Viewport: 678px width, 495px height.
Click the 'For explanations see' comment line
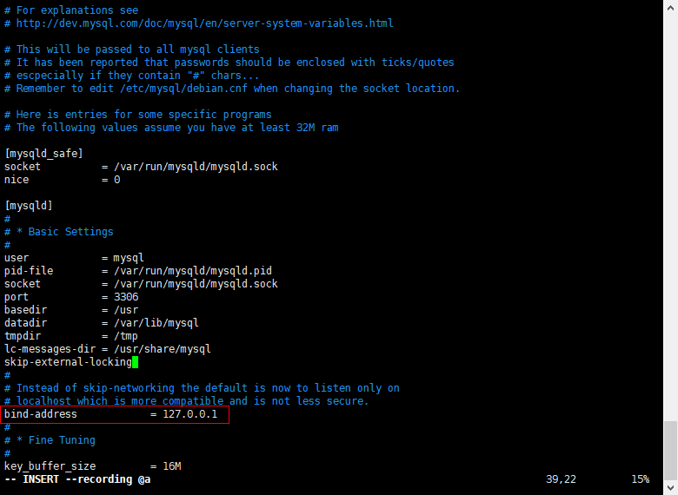point(71,10)
